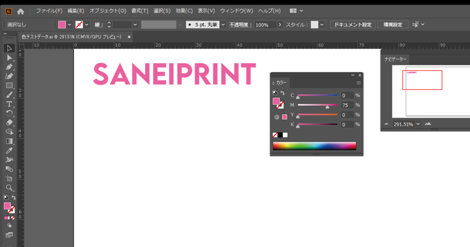The image size is (470, 247).
Task: Select the Eyedropper tool
Action: (x=9, y=150)
